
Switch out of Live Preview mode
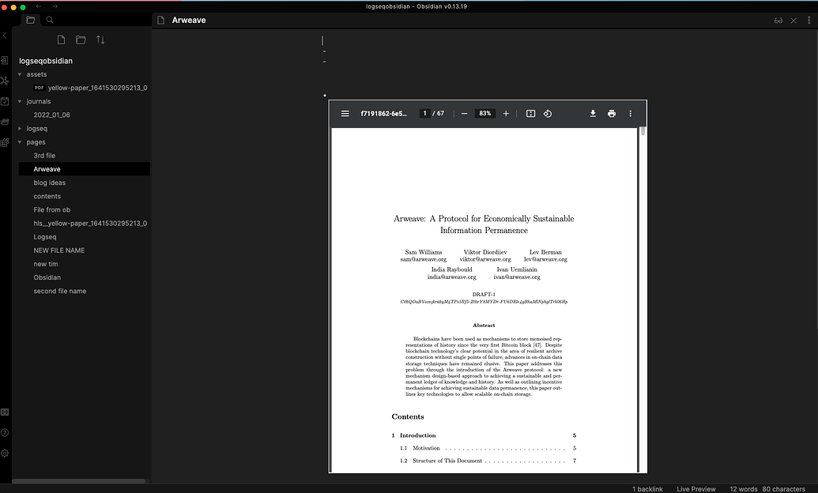[695, 488]
